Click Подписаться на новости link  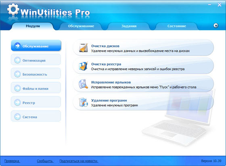(x=78, y=161)
